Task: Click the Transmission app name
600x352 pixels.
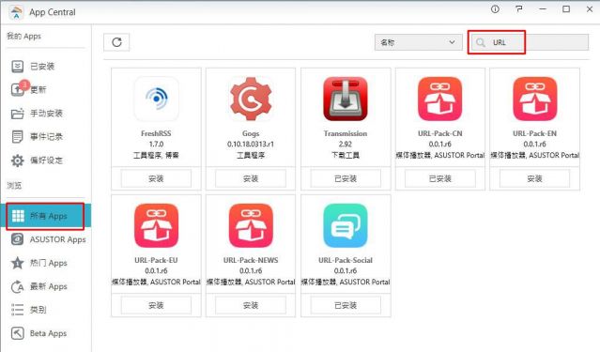Action: pyautogui.click(x=346, y=133)
